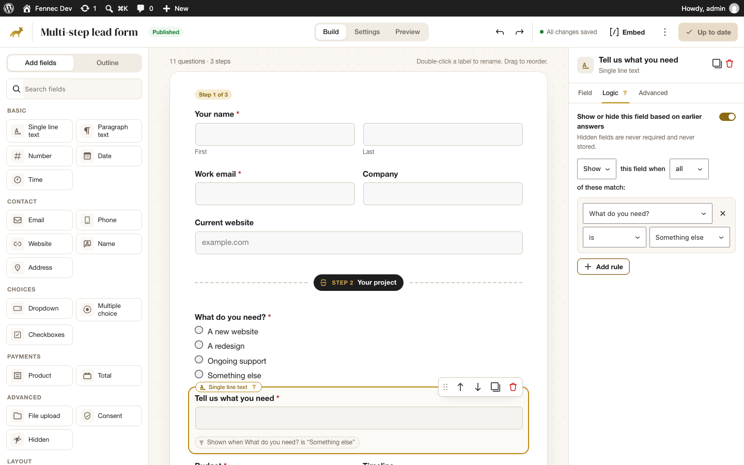This screenshot has height=465, width=744.
Task: Open the 'is' operator dropdown
Action: (614, 237)
